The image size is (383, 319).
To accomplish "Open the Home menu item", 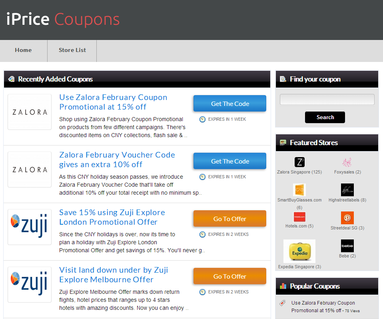I will 24,50.
